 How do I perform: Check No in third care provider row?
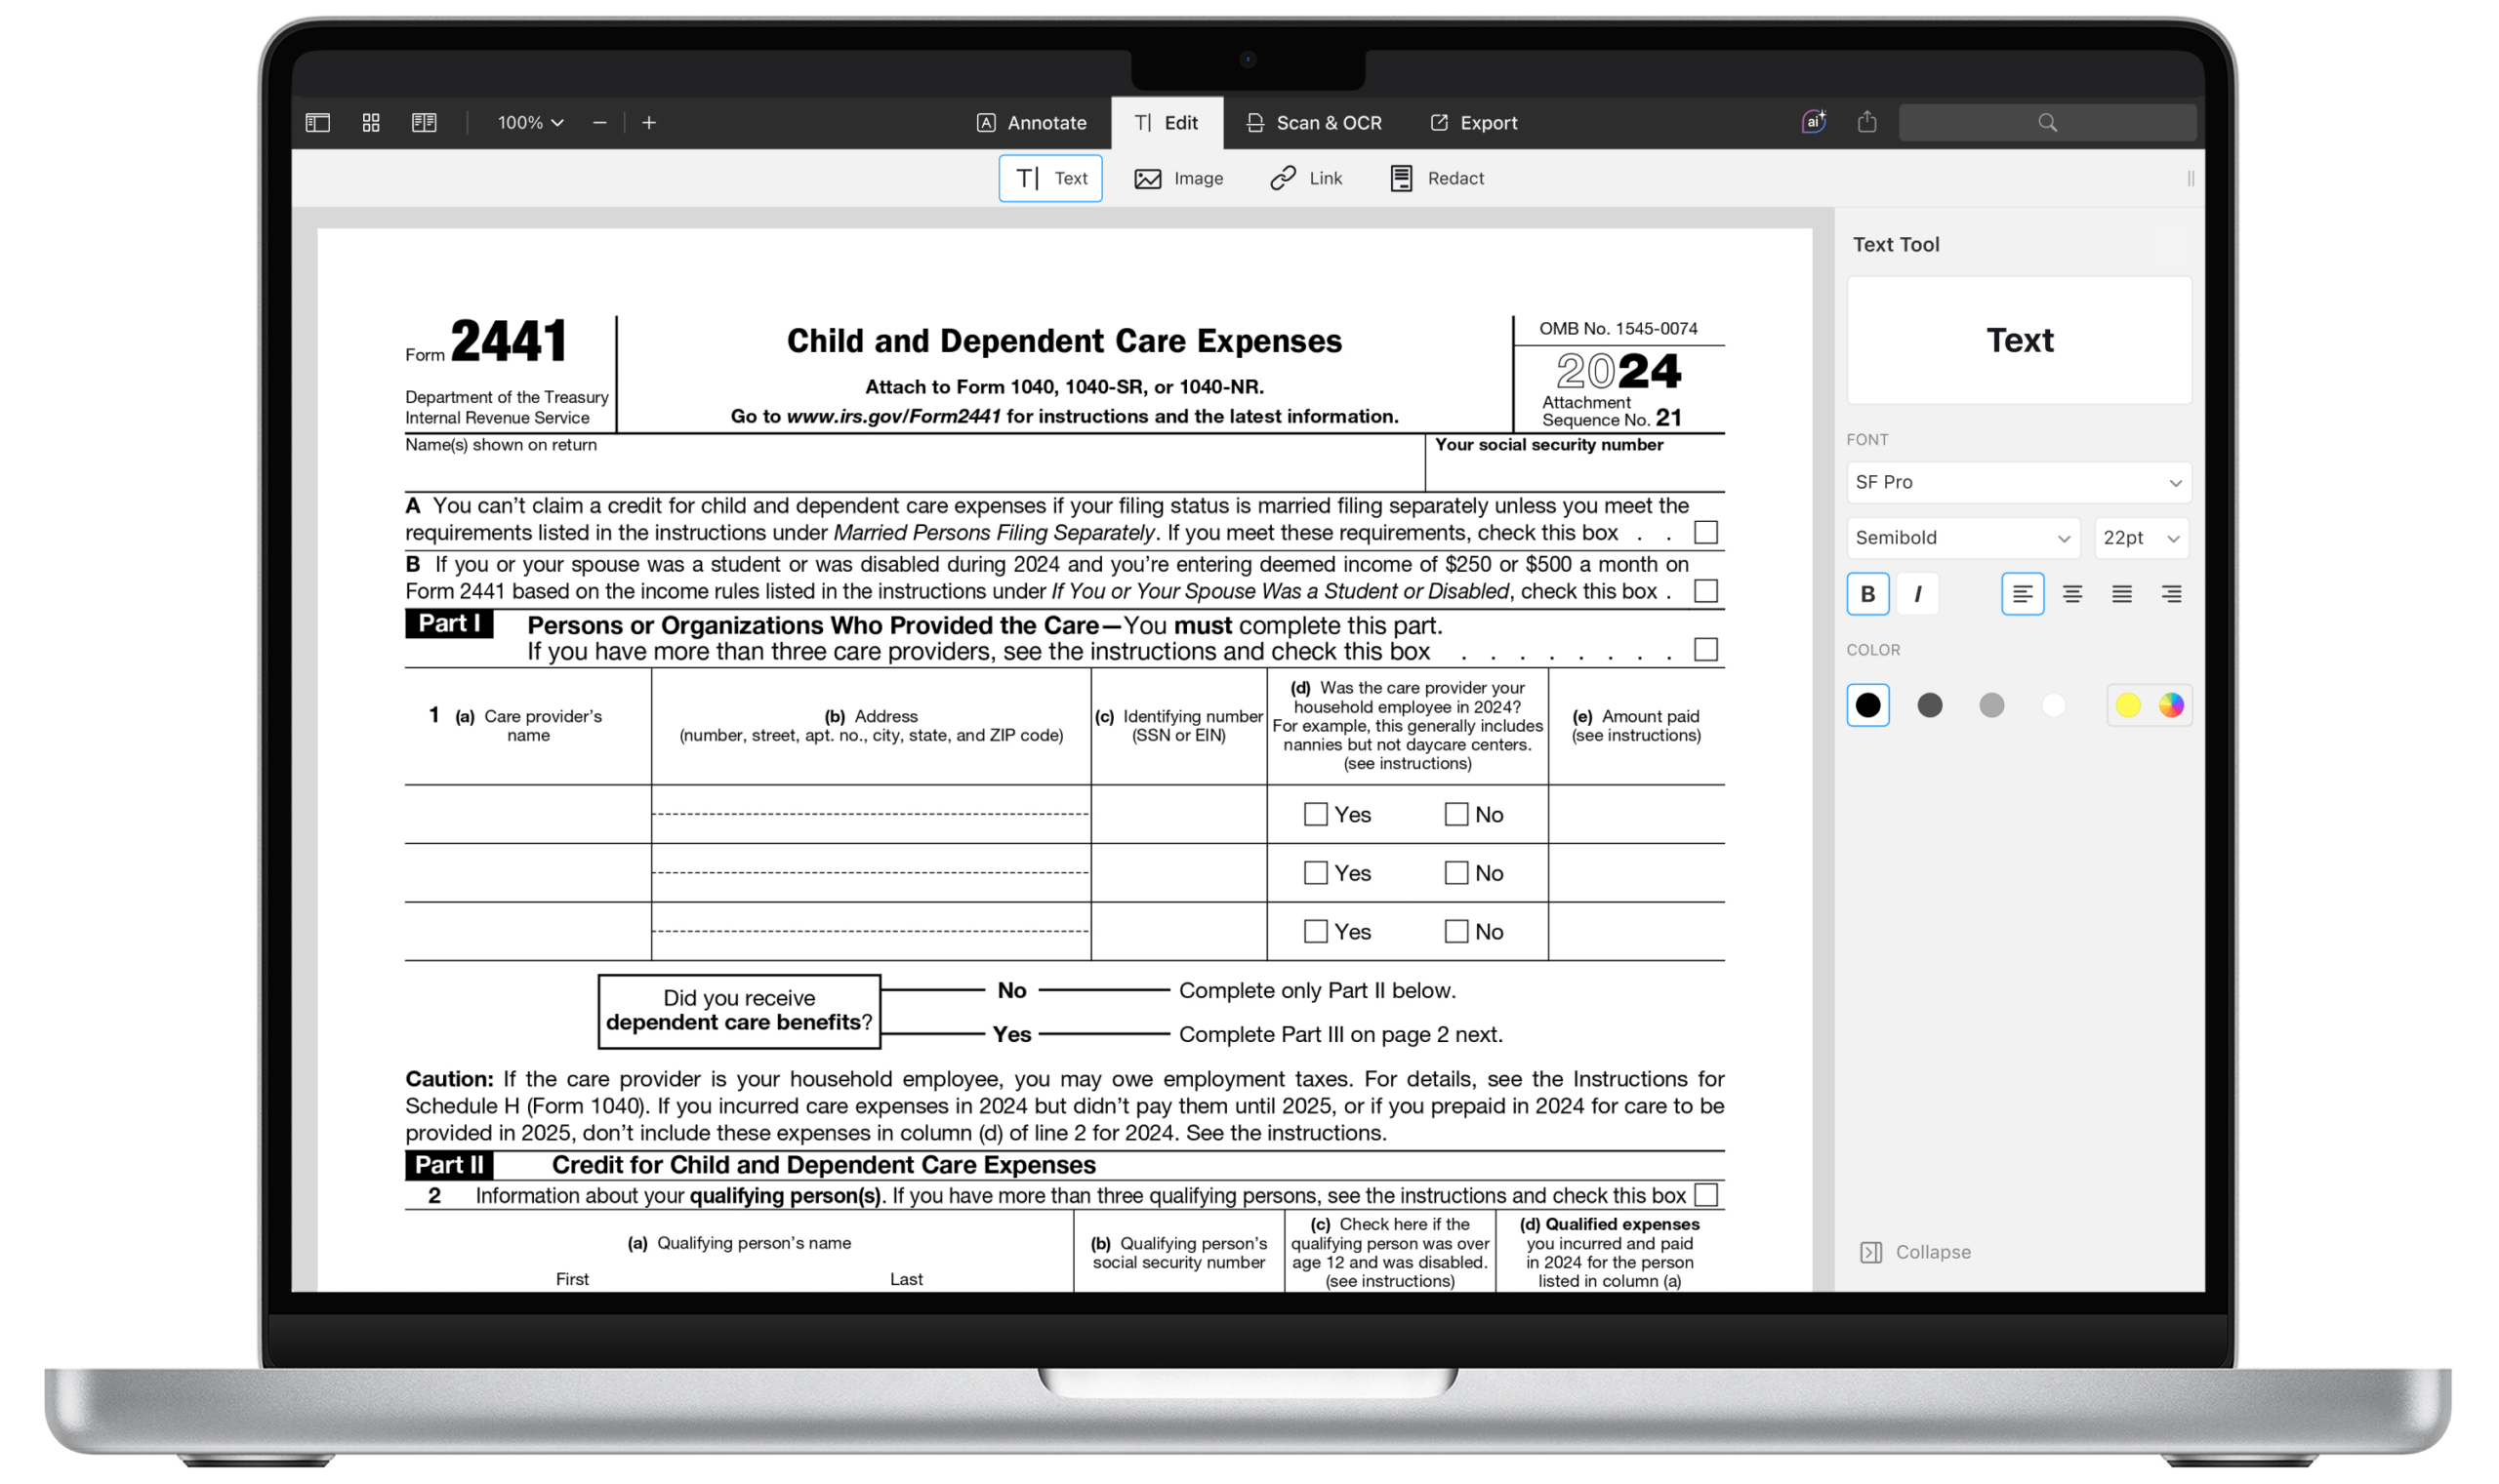(1455, 931)
